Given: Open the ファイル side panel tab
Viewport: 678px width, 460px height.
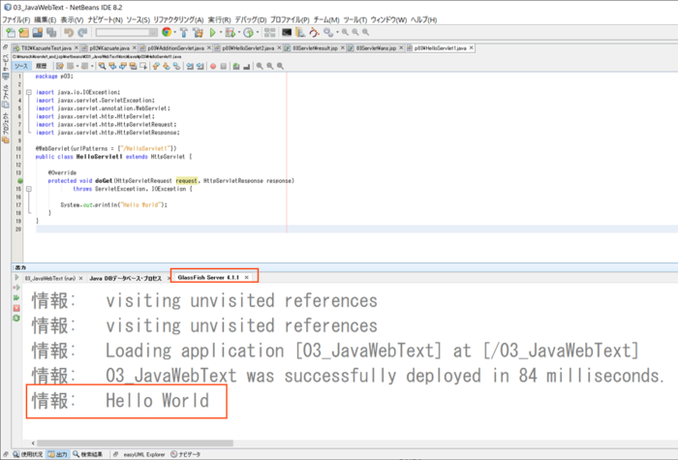Looking at the screenshot, I should pos(5,96).
